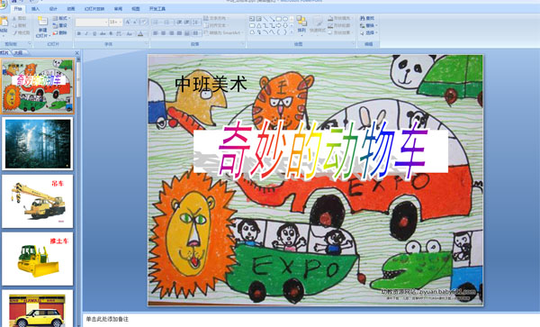This screenshot has height=327, width=540.
Task: Click the notes area placeholder text
Action: coord(107,320)
